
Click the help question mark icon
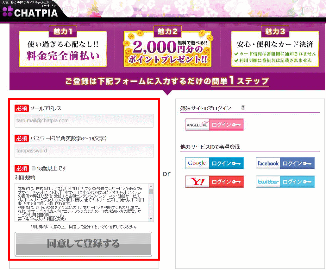pyautogui.click(x=243, y=107)
